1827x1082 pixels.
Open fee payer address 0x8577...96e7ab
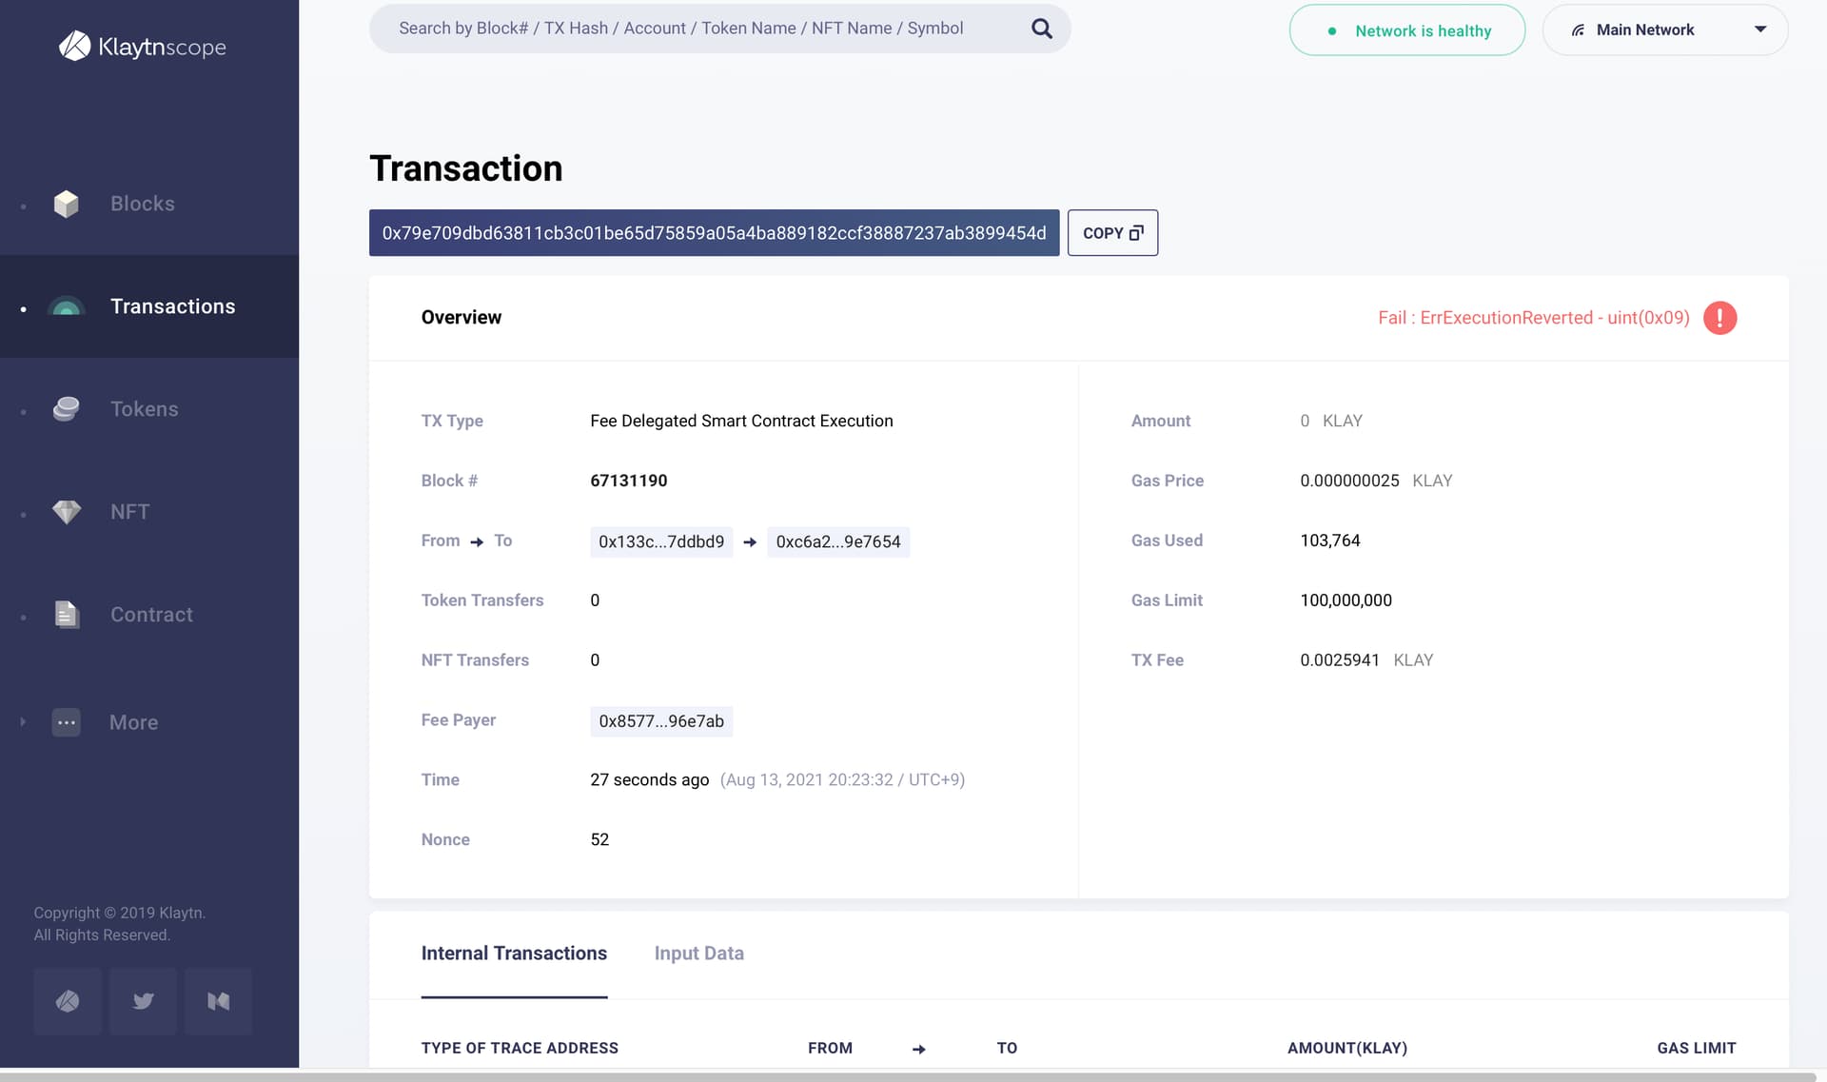[x=661, y=721]
